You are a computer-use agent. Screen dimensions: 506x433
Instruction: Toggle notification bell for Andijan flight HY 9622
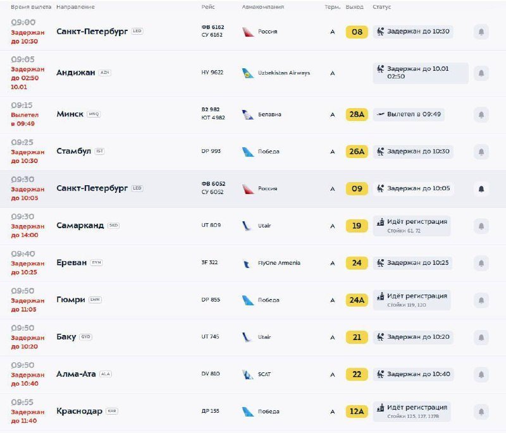(481, 73)
